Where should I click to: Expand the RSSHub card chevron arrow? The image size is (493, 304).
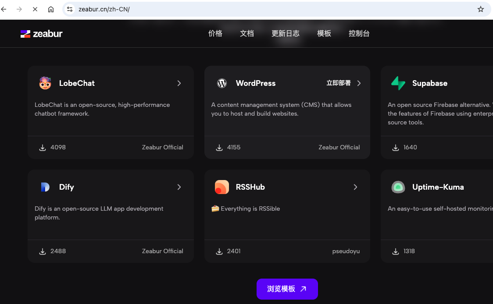pyautogui.click(x=355, y=187)
